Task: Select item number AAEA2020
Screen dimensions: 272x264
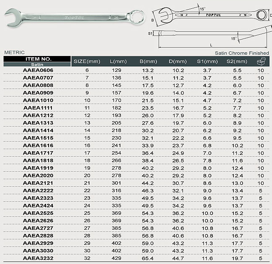Action: pyautogui.click(x=38, y=175)
